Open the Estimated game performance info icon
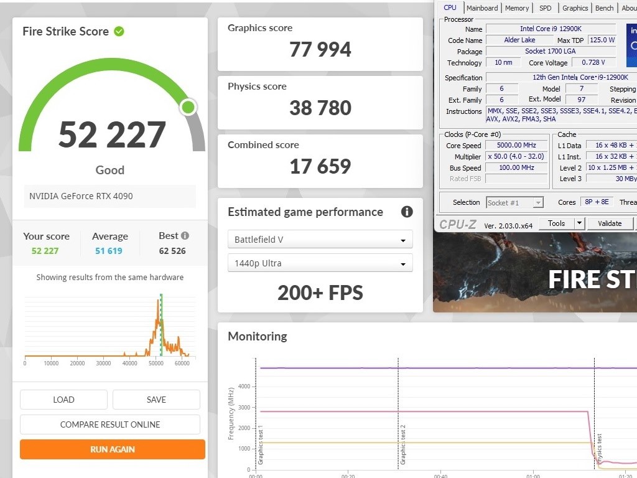This screenshot has width=637, height=478. (x=407, y=212)
